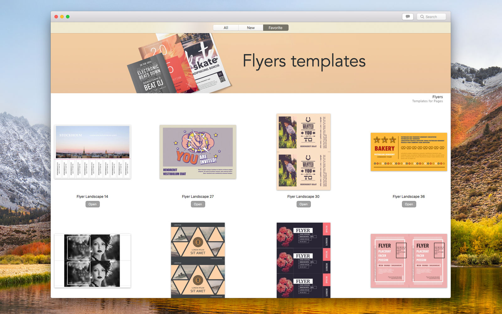Select the Wanted You flyer thumbnail
This screenshot has height=314, width=502.
tap(303, 152)
